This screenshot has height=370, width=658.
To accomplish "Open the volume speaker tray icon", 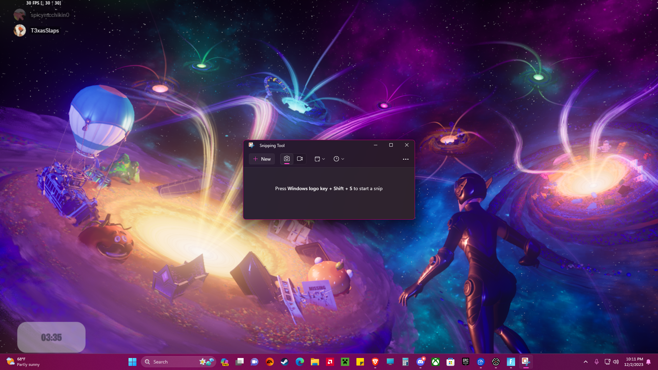I will click(616, 362).
